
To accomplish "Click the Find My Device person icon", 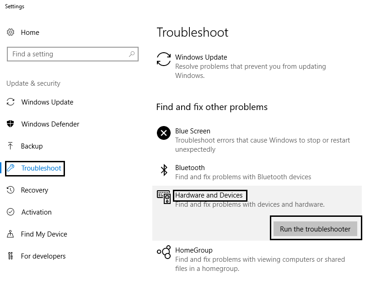I will pyautogui.click(x=10, y=234).
